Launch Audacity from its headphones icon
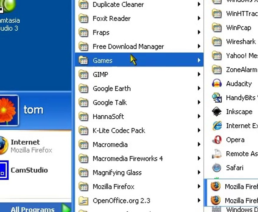This screenshot has width=258, height=212. [x=217, y=83]
